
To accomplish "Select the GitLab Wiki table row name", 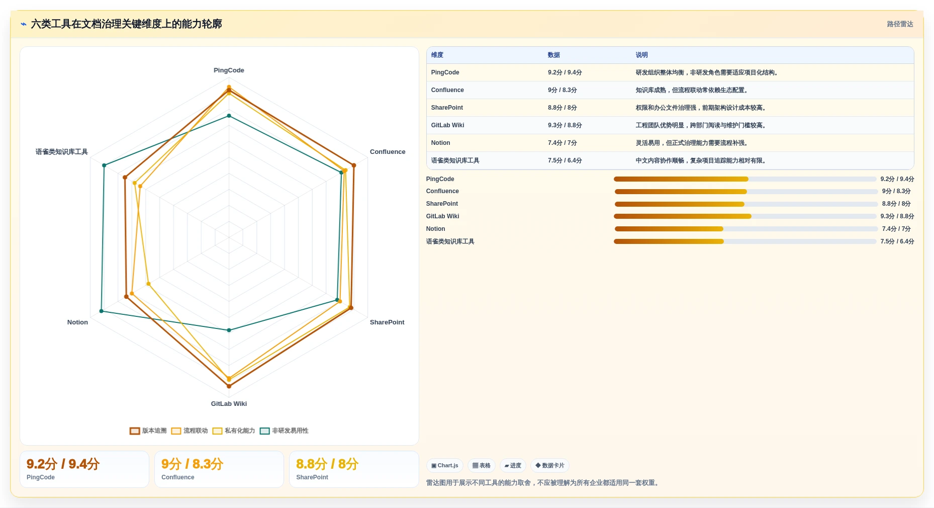I will [447, 125].
